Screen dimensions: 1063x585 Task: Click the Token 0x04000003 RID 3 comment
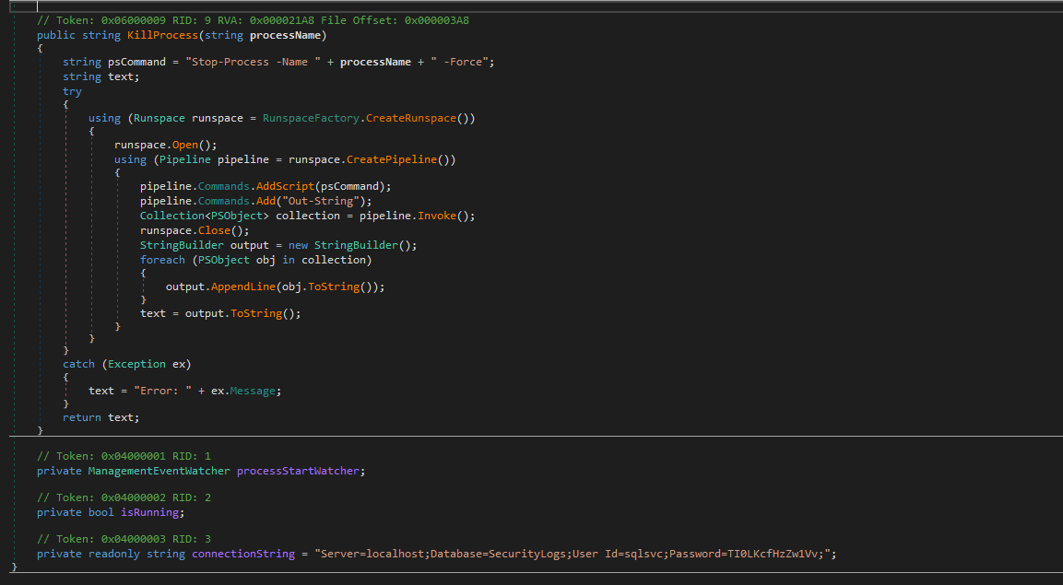(x=124, y=539)
